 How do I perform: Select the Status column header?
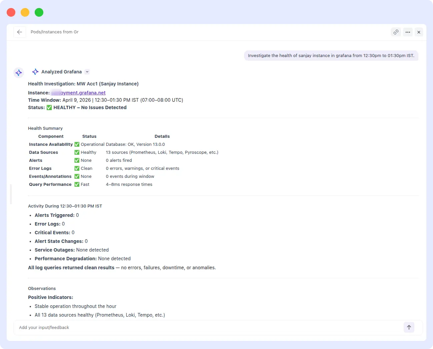click(89, 136)
